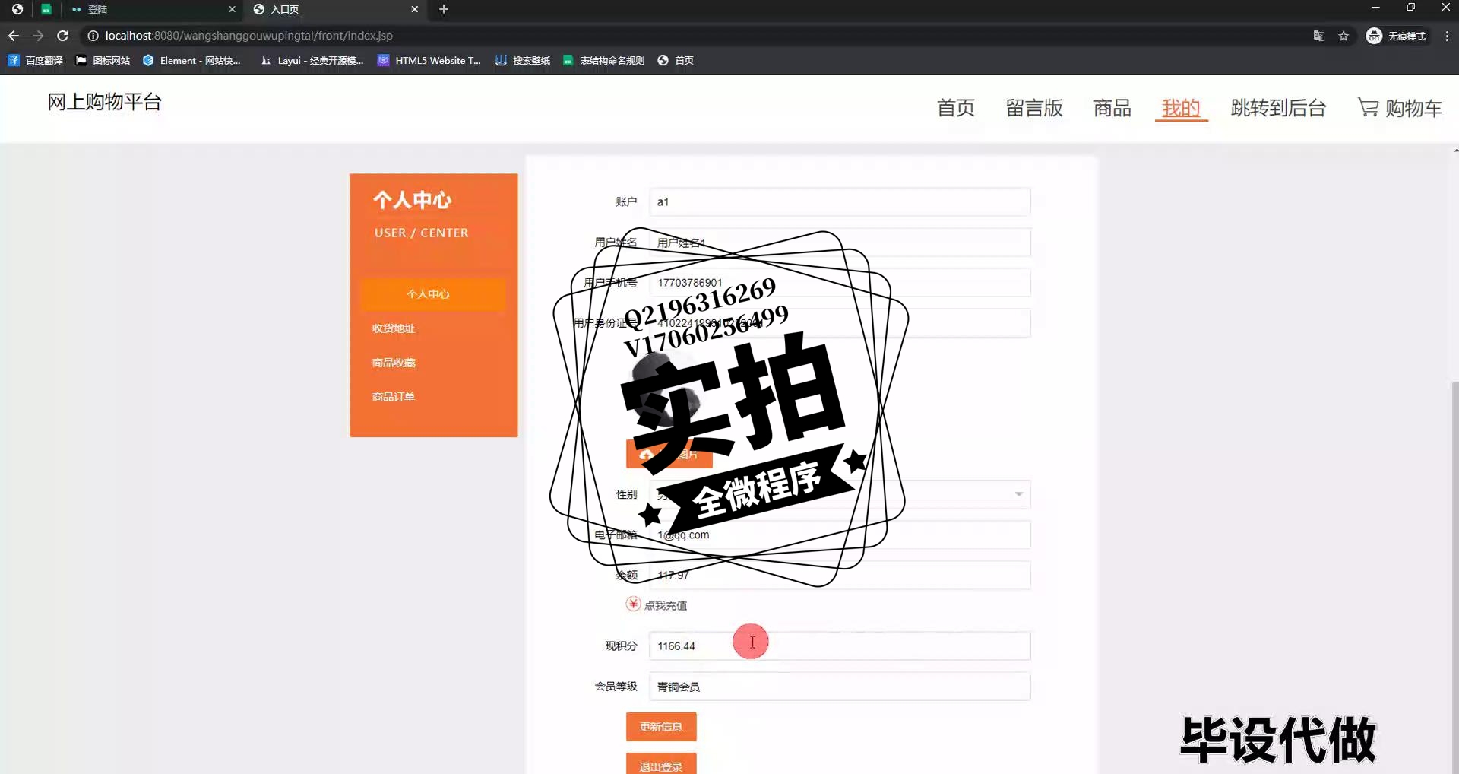Click the 用户手机号 input field

[x=840, y=283]
